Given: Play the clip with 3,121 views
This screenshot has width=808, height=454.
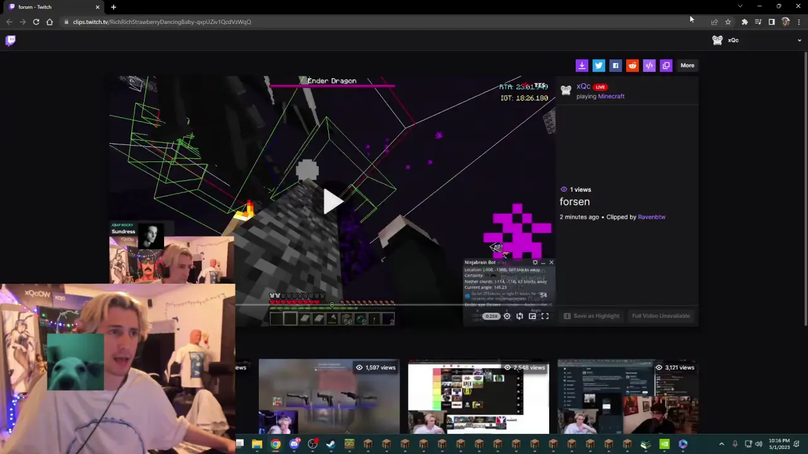Looking at the screenshot, I should coord(627,397).
